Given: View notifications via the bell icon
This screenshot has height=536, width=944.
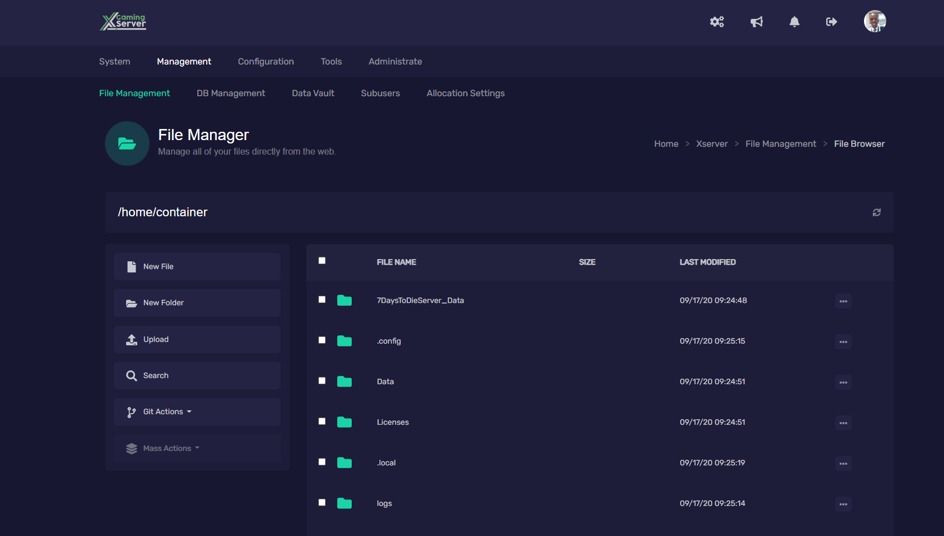Looking at the screenshot, I should tap(794, 22).
